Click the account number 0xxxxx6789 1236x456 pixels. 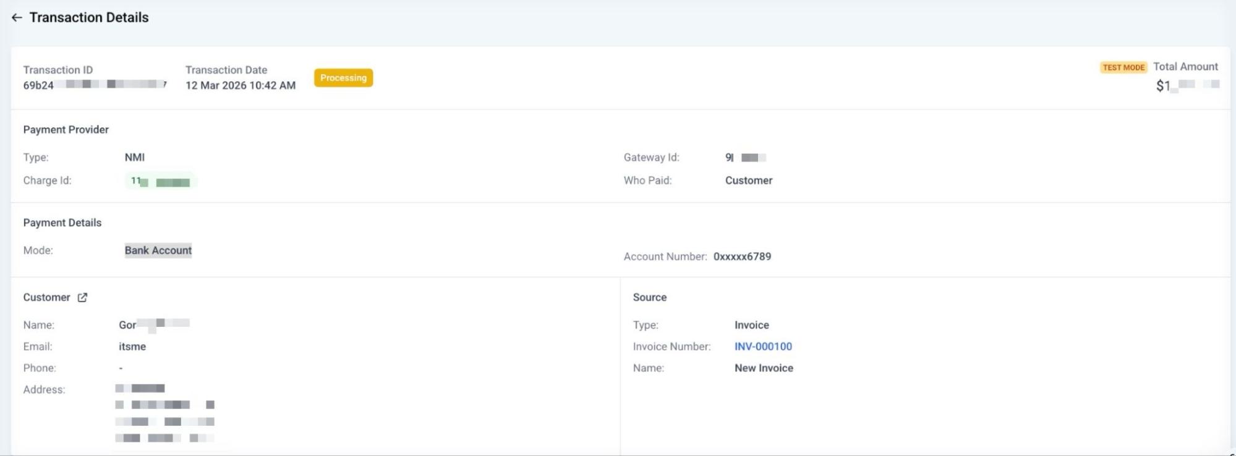(x=742, y=256)
